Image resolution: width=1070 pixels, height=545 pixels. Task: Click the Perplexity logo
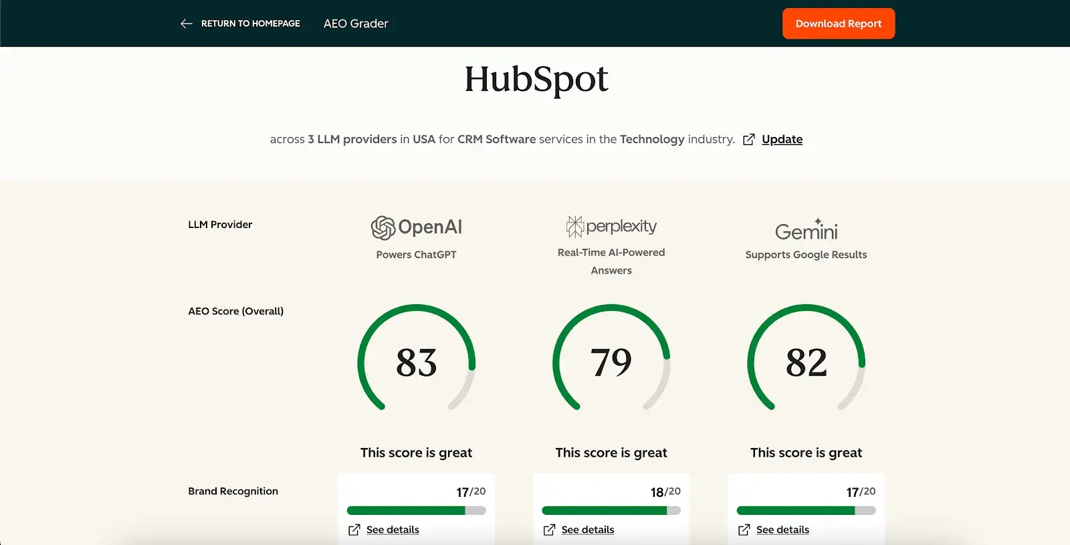pyautogui.click(x=611, y=227)
